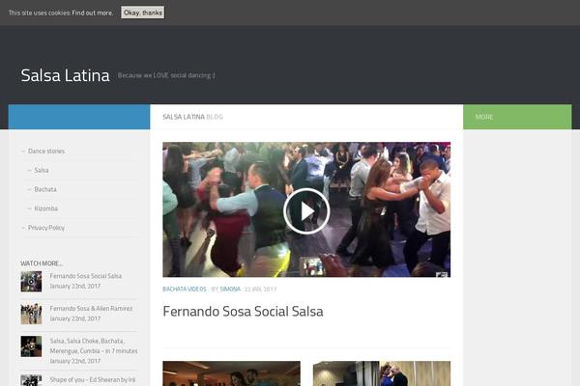Viewport: 580px width, 386px height.
Task: Open the lower-left post video thumbnail
Action: [231, 373]
